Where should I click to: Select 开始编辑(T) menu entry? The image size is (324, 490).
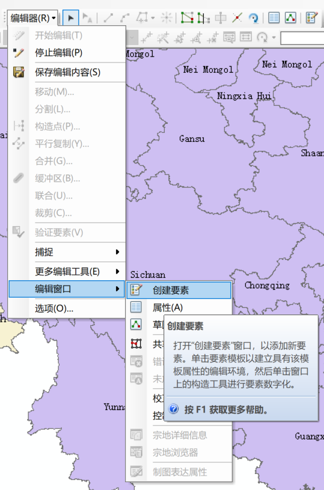[x=67, y=35]
